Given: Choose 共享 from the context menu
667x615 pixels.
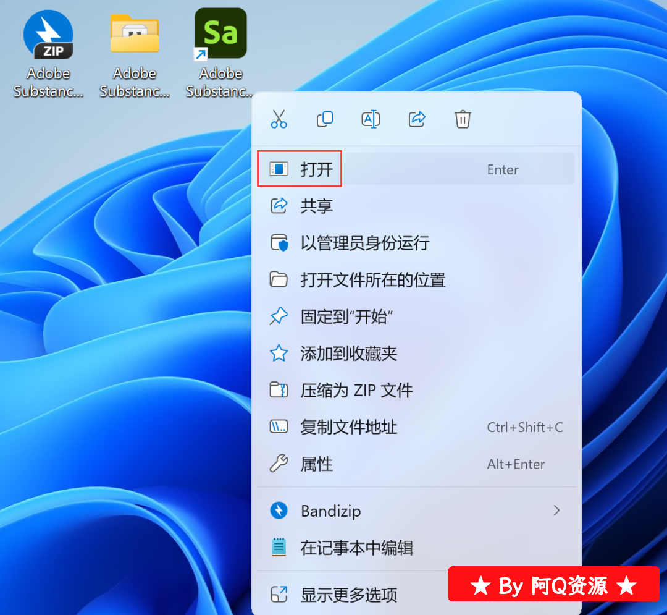Looking at the screenshot, I should [x=317, y=206].
